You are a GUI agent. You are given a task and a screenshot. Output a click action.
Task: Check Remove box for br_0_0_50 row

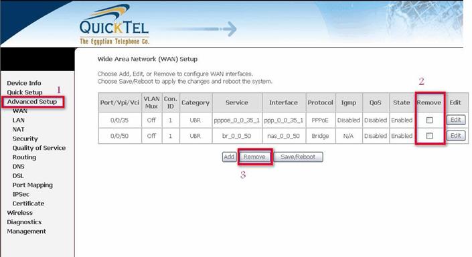coord(430,136)
